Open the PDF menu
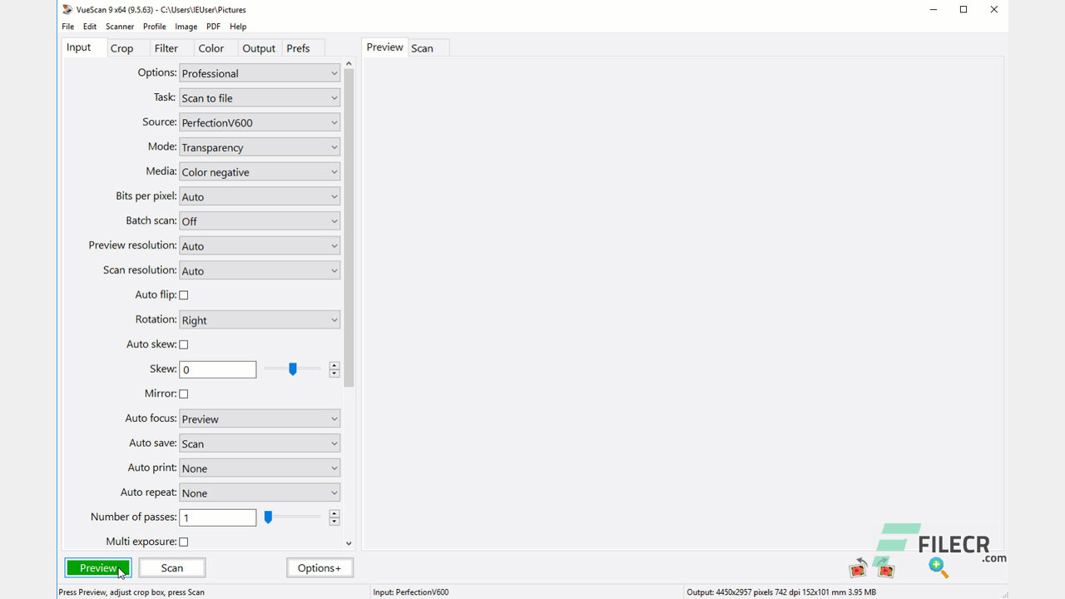This screenshot has width=1065, height=599. point(214,27)
